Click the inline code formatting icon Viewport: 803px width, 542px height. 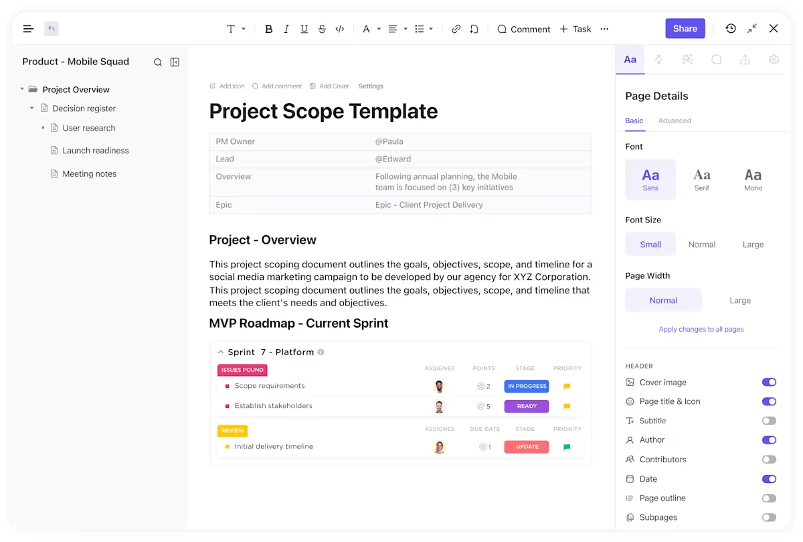click(339, 29)
